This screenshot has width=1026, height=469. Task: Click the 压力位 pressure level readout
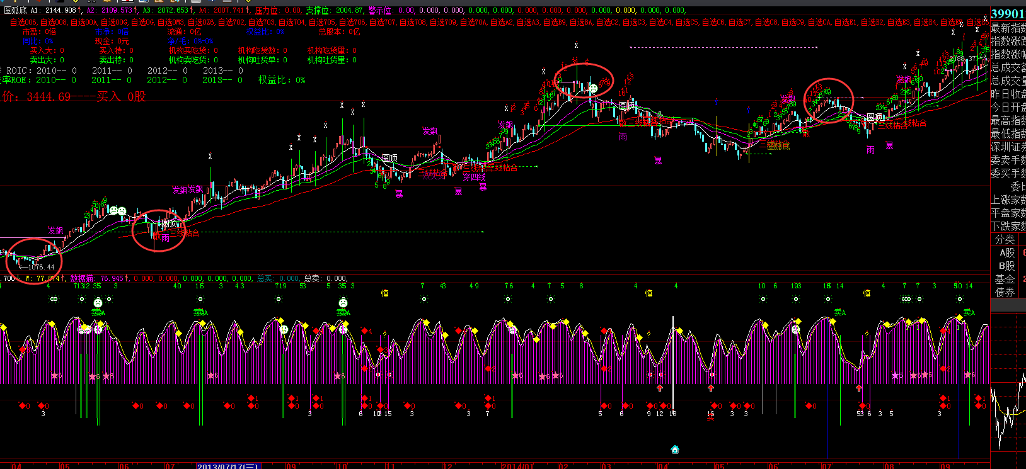click(x=278, y=10)
